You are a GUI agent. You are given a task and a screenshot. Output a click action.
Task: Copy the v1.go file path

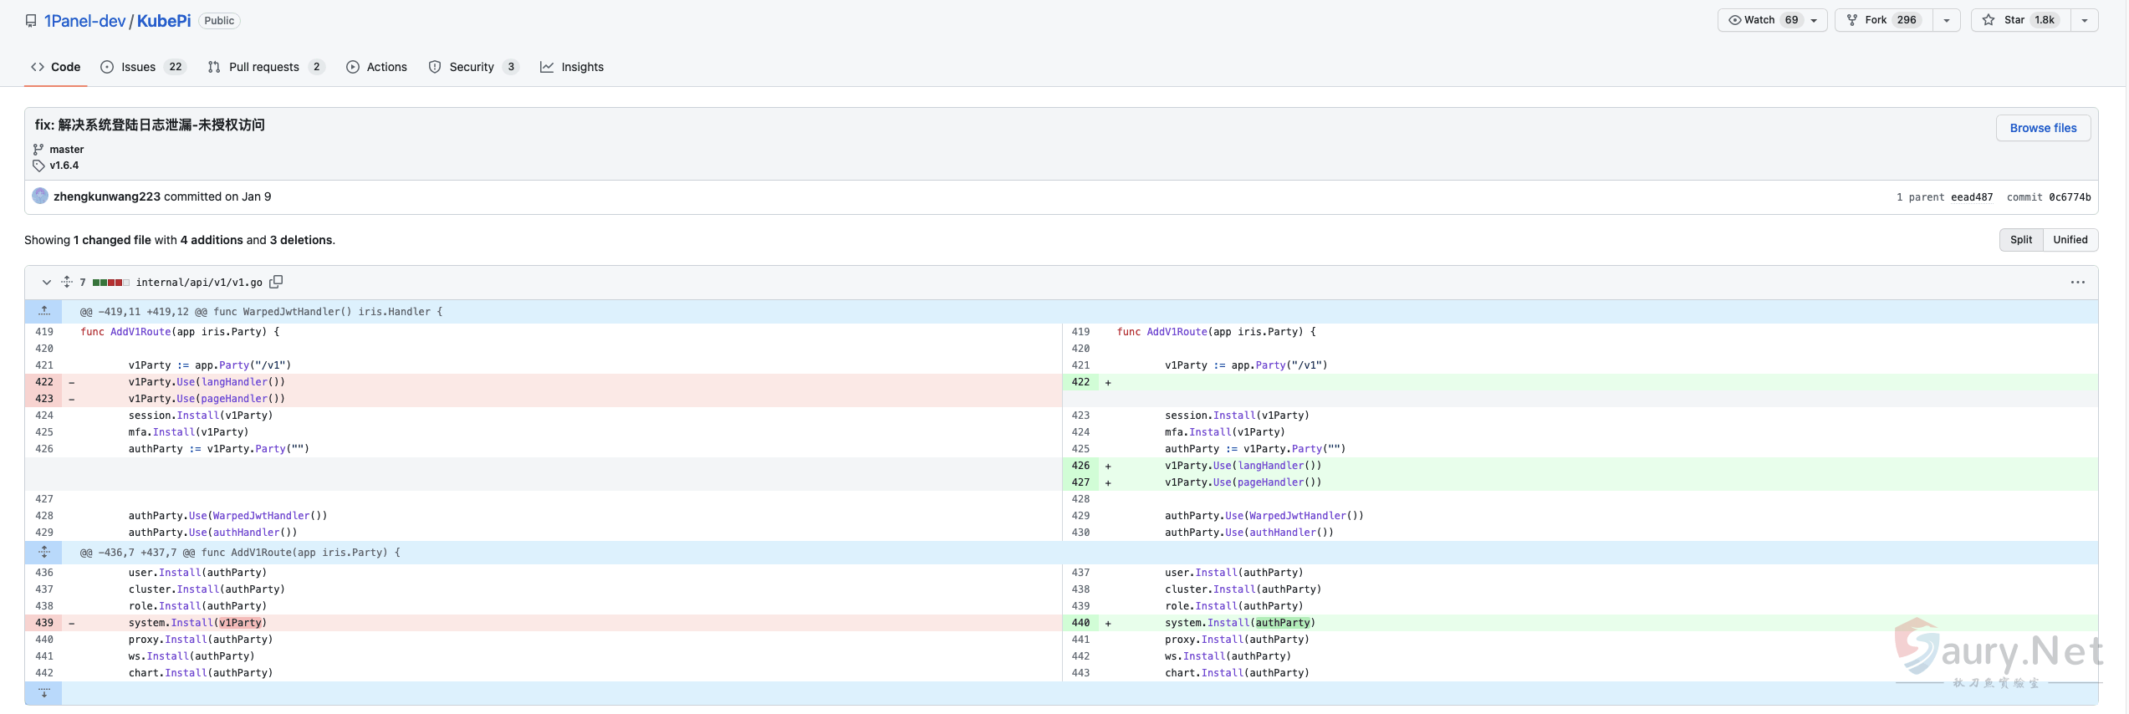click(276, 282)
